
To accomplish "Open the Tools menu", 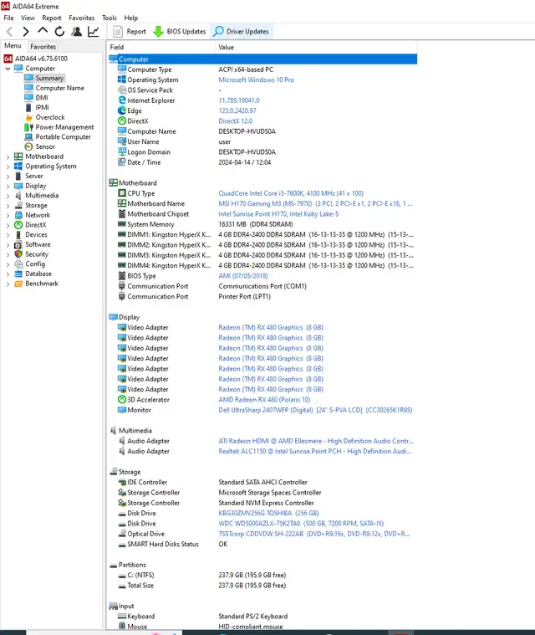I will pos(110,18).
